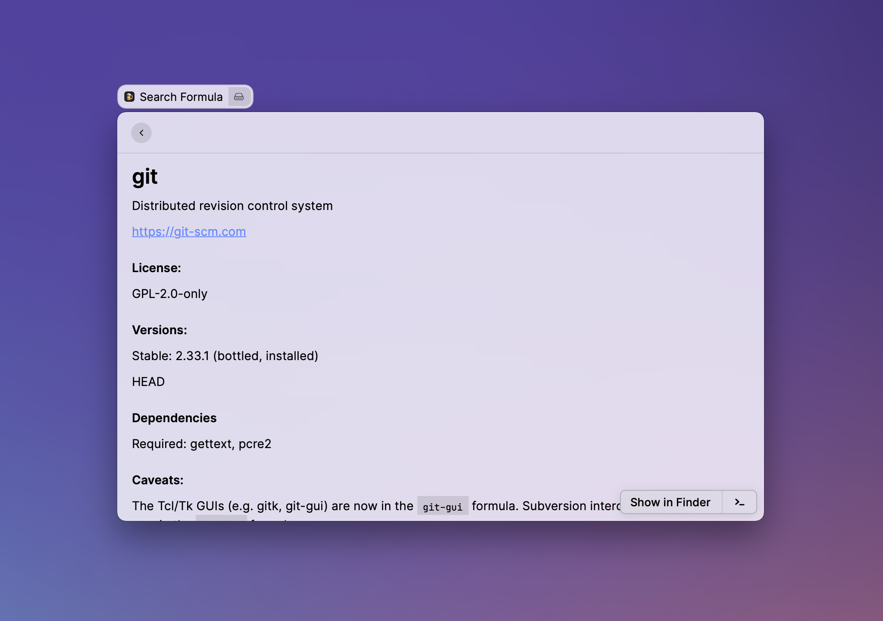Click the Versions: section heading

160,330
